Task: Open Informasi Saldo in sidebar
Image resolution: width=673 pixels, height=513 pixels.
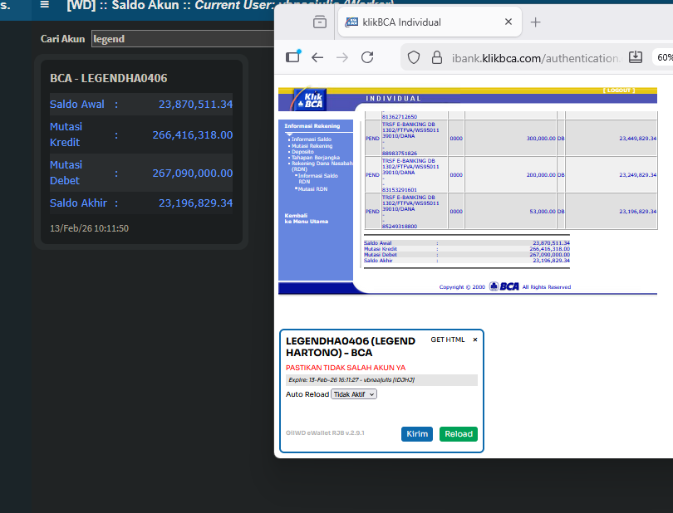Action: 312,139
